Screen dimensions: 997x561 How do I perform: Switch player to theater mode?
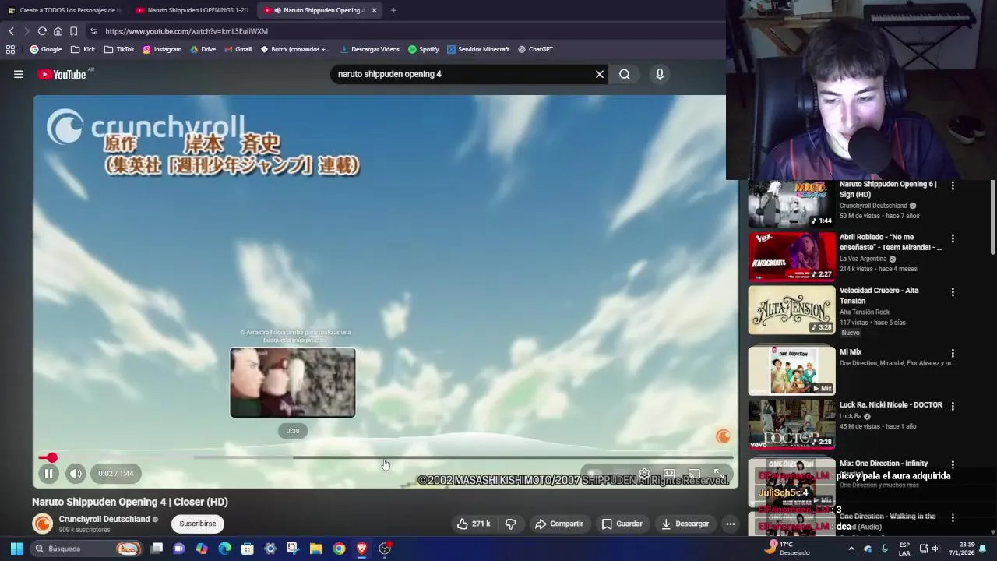coord(669,473)
